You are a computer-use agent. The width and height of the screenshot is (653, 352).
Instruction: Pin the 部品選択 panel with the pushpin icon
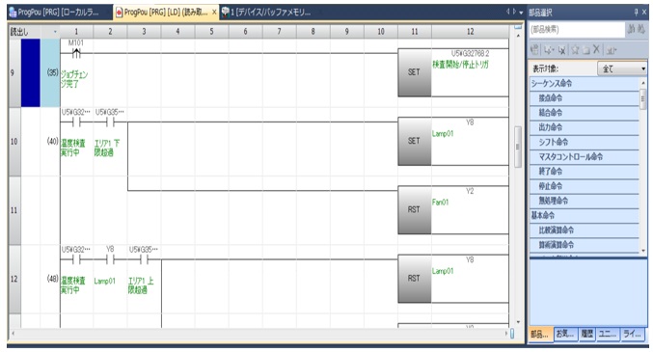click(636, 13)
